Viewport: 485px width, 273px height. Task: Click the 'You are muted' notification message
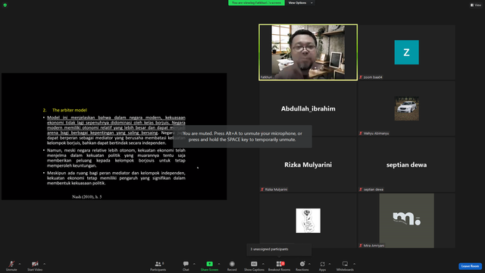[242, 136]
